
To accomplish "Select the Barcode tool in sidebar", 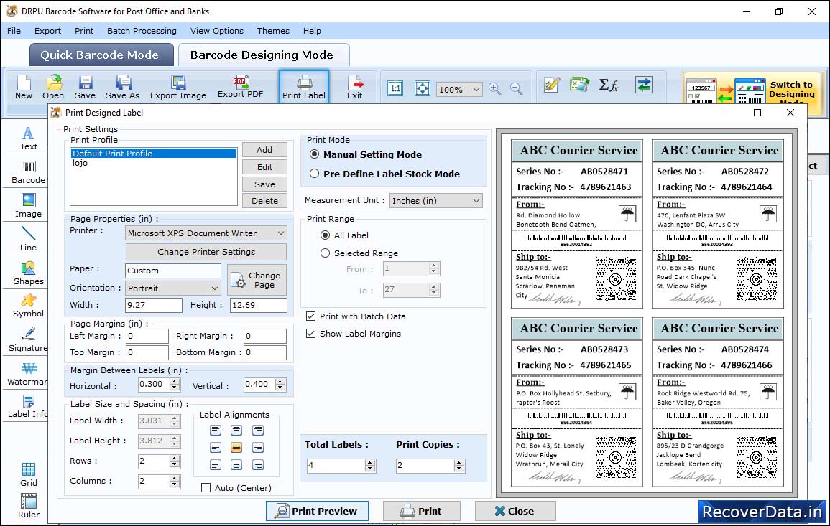I will click(28, 172).
